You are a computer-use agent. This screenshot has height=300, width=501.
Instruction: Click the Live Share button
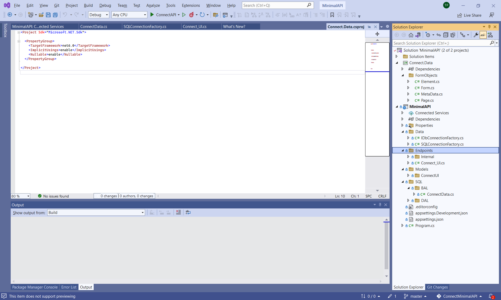point(469,15)
